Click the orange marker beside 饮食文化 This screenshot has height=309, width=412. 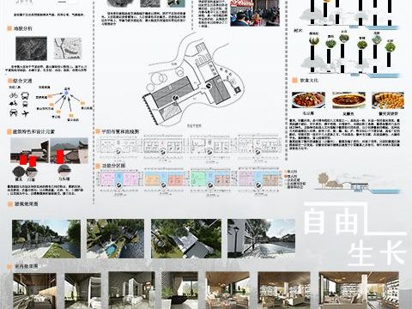coord(294,81)
